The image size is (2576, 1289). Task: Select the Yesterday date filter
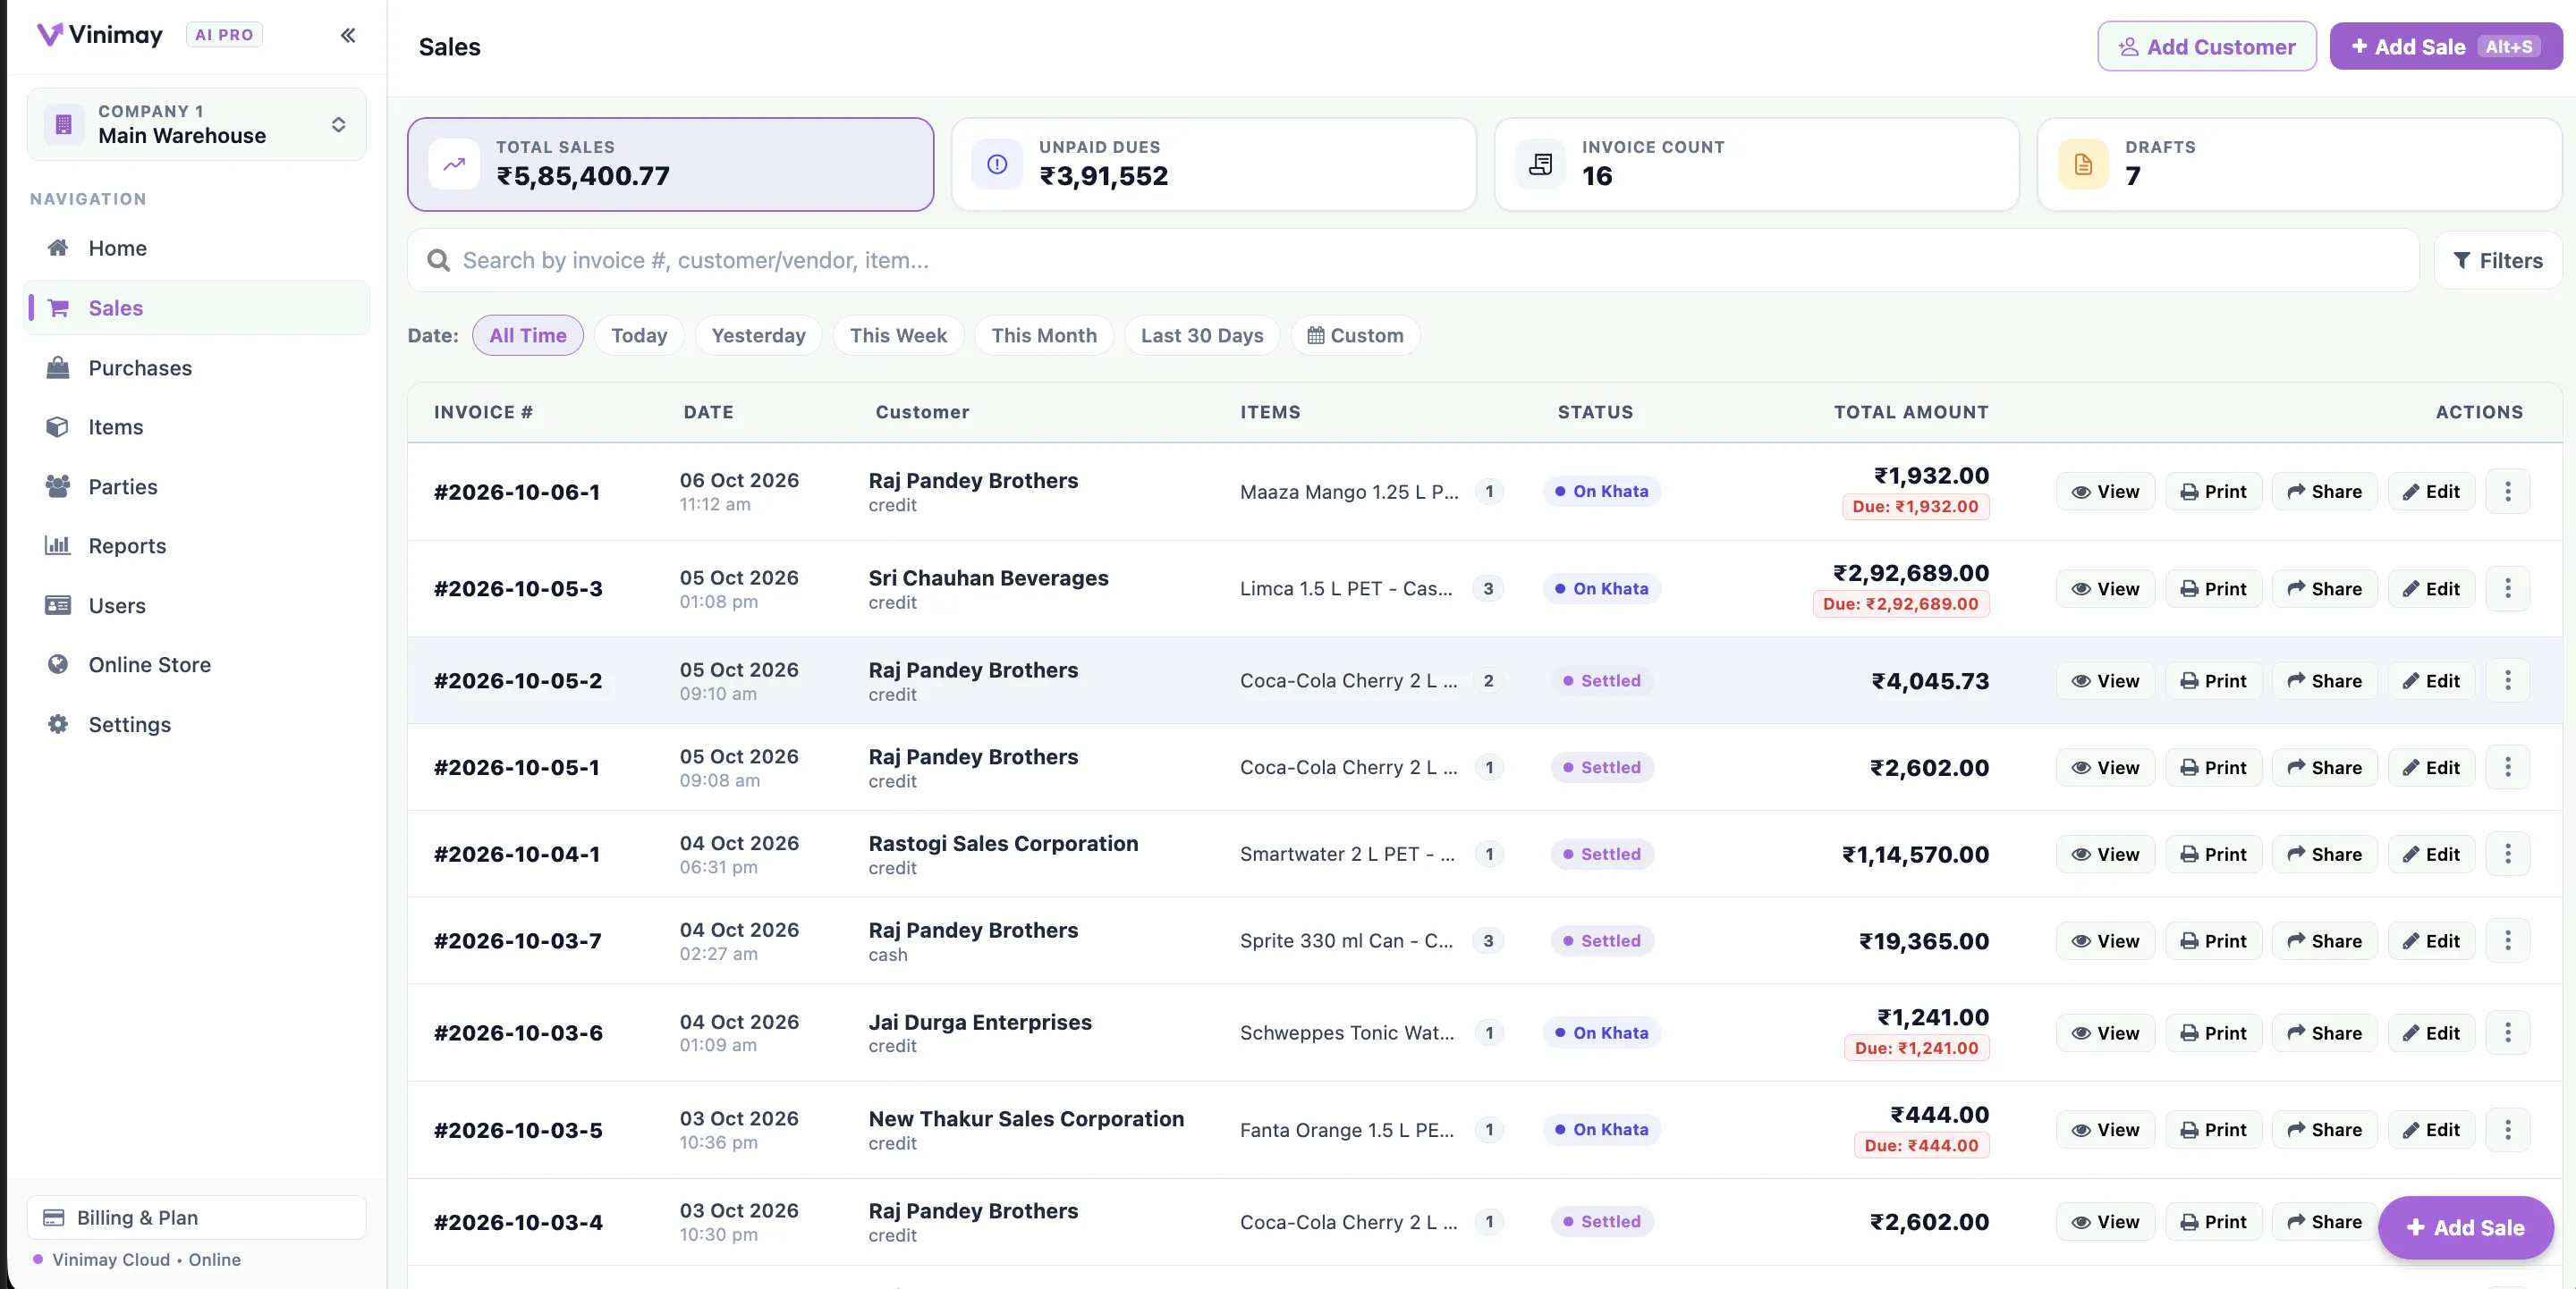[x=758, y=334]
